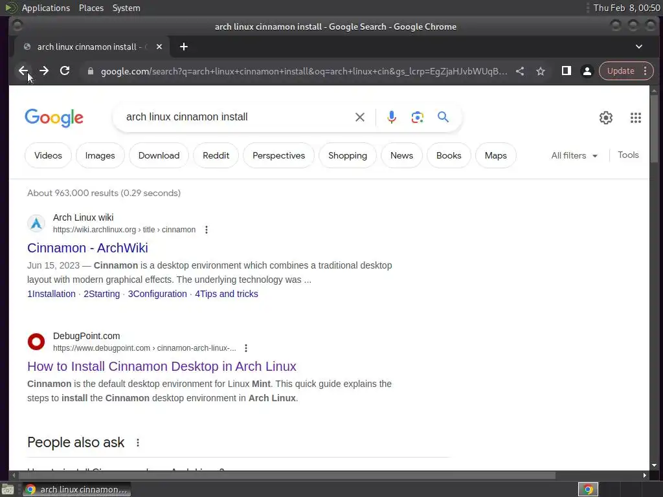Jump to the 4Tips and tricks link
The width and height of the screenshot is (663, 497).
tap(227, 294)
